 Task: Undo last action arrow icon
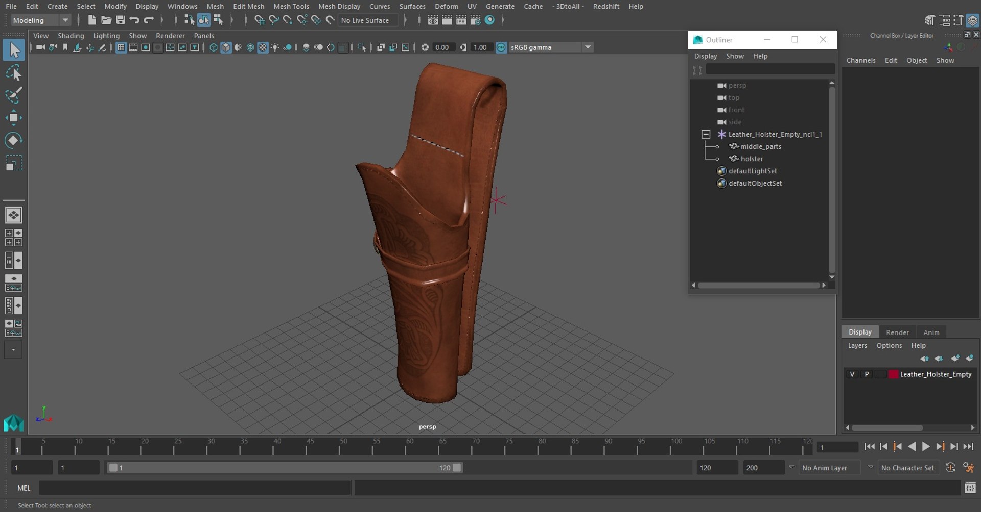tap(134, 20)
